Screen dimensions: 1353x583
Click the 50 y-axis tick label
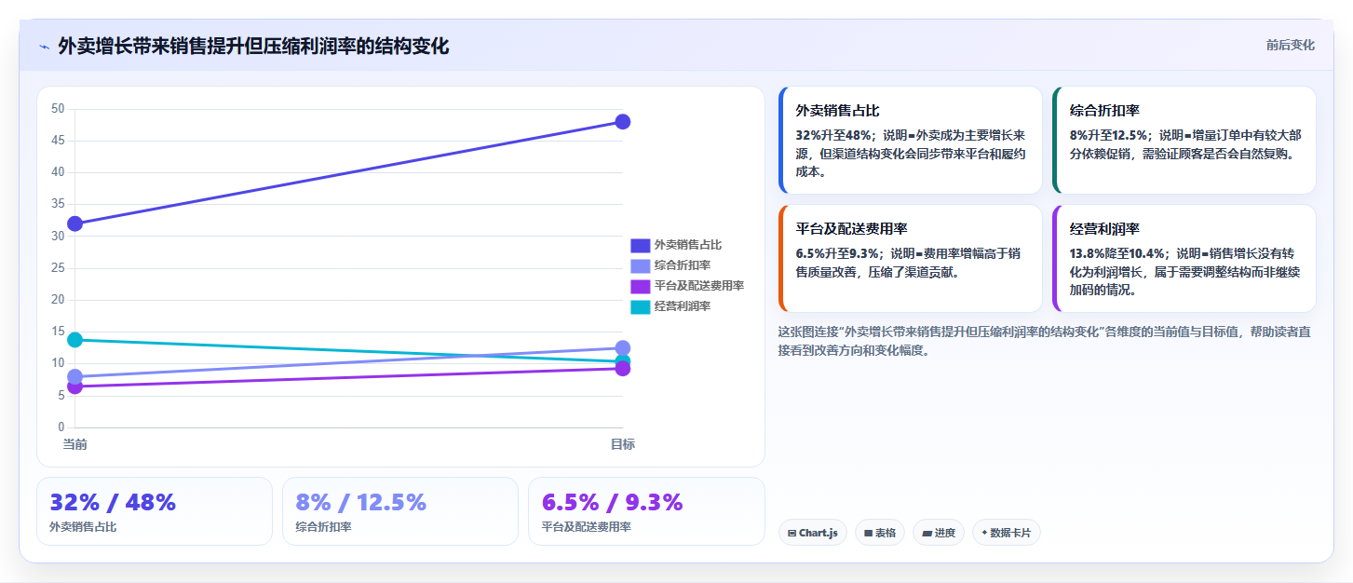coord(58,109)
